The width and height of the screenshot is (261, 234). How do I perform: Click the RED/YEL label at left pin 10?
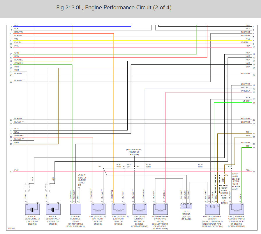[19, 32]
